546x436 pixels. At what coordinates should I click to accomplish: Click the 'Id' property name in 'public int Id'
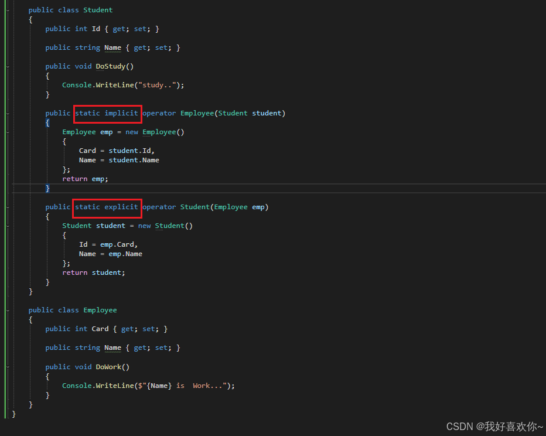click(x=96, y=29)
